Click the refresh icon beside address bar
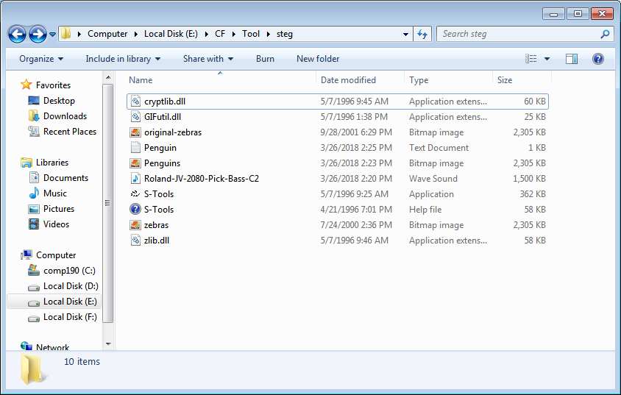This screenshot has width=621, height=395. coord(422,34)
